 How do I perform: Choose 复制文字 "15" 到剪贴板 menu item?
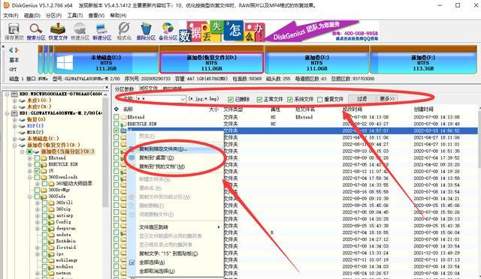pyautogui.click(x=175, y=253)
